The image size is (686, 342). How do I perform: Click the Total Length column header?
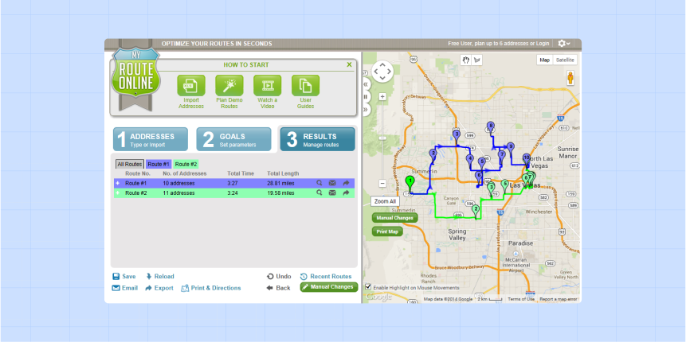(283, 173)
